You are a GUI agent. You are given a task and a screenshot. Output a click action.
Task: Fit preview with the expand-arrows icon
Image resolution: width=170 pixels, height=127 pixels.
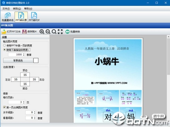(x=60, y=32)
